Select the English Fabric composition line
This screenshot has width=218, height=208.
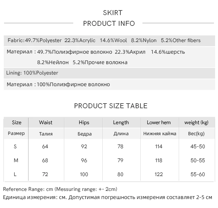point(104,41)
